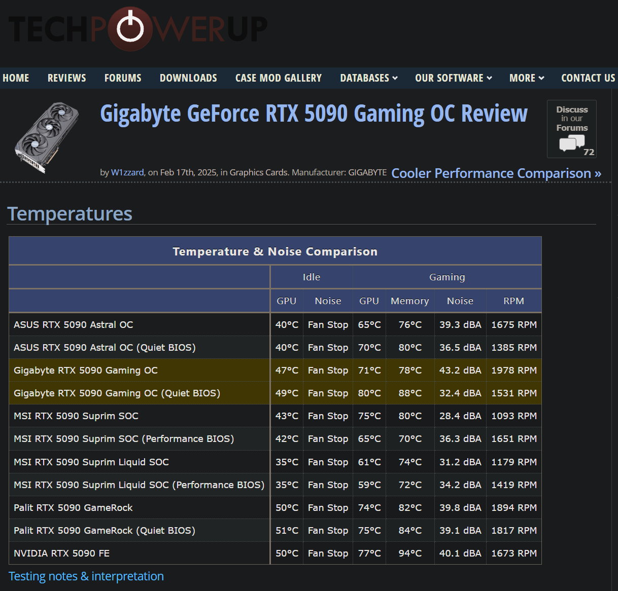This screenshot has height=591, width=618.
Task: Click the 1894 RPM cell
Action: coord(513,507)
